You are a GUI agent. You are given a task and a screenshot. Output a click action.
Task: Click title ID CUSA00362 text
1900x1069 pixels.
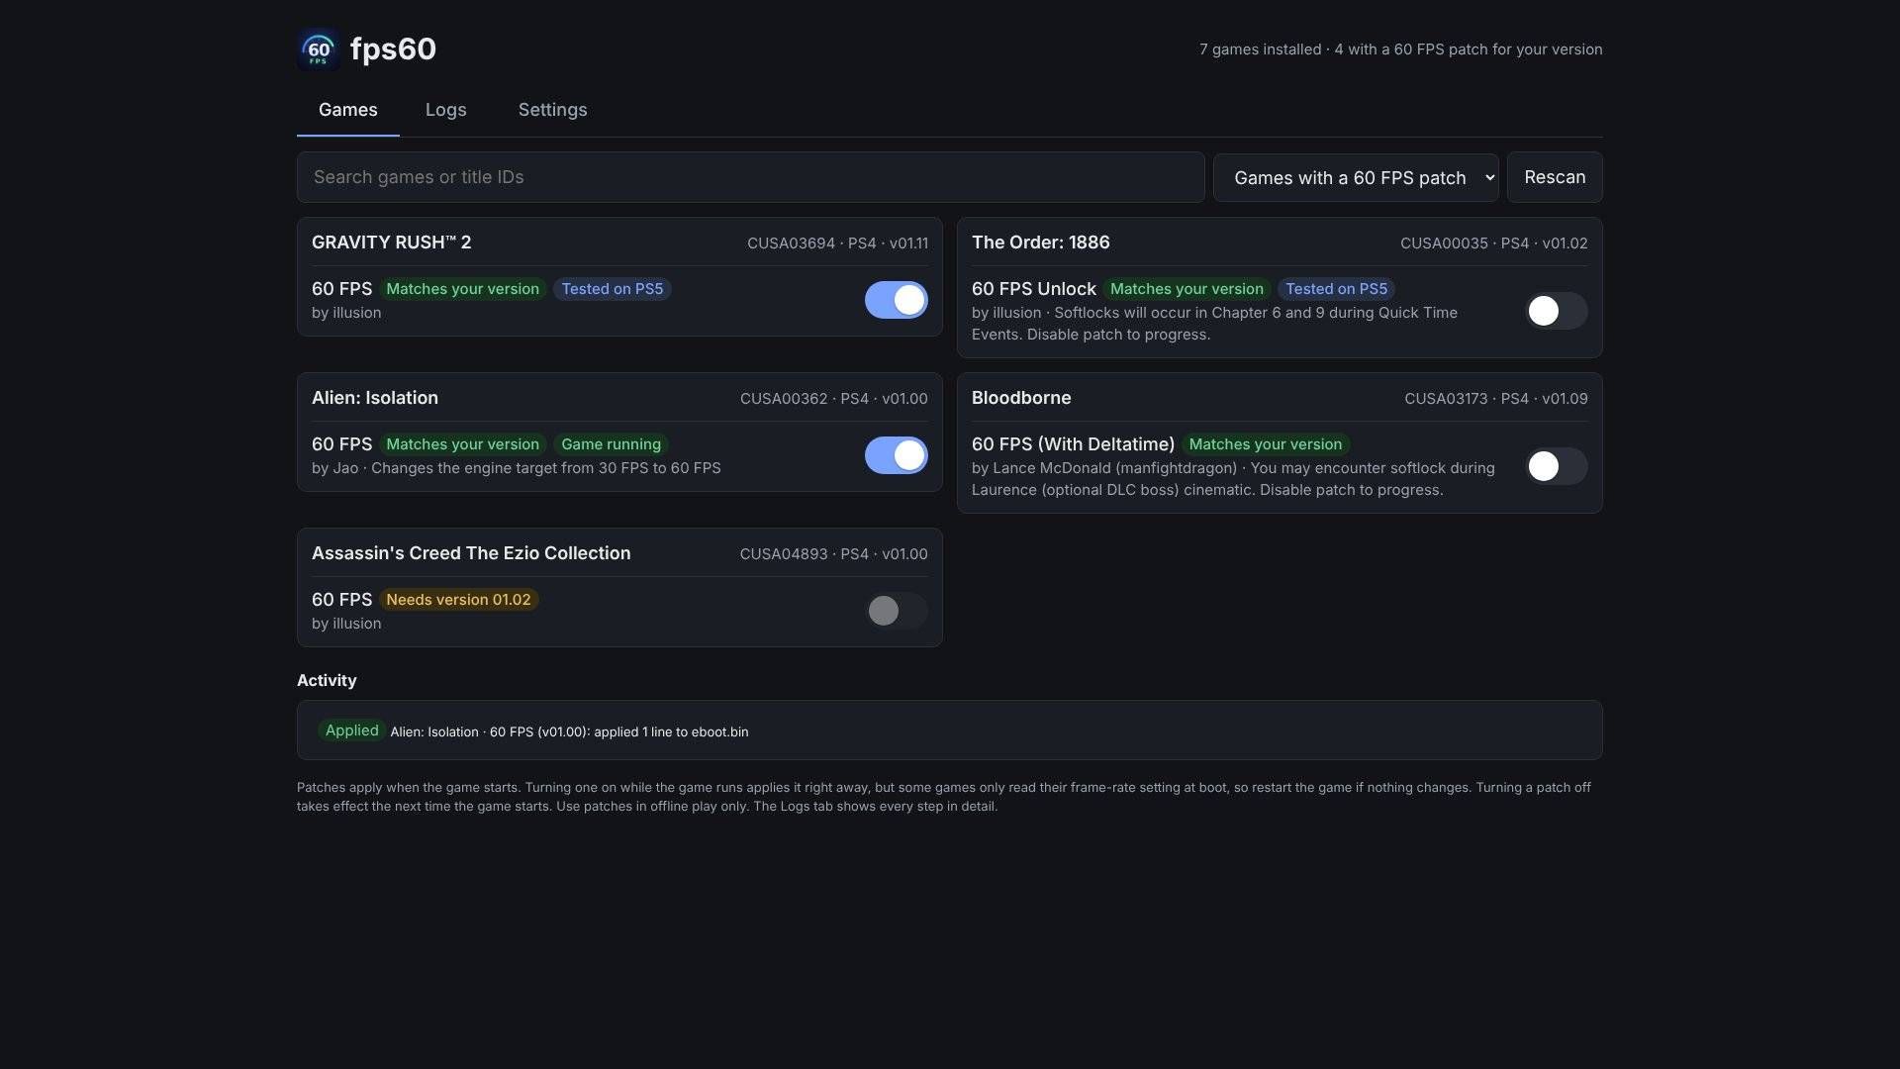pos(784,399)
